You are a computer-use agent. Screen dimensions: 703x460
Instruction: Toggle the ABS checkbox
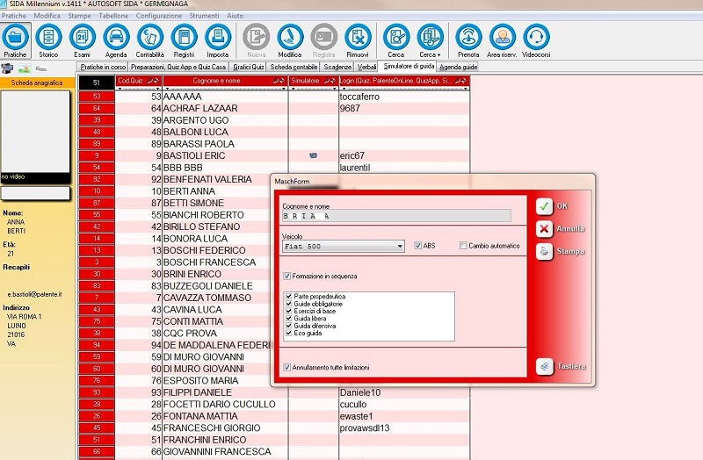click(418, 246)
